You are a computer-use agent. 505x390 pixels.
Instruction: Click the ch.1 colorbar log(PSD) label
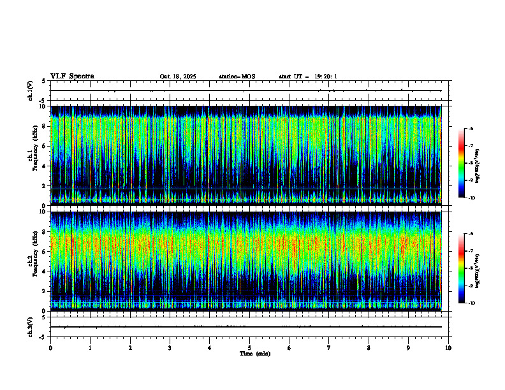tap(478, 166)
